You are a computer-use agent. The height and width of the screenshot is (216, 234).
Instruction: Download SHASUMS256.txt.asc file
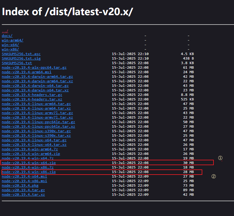[21, 54]
